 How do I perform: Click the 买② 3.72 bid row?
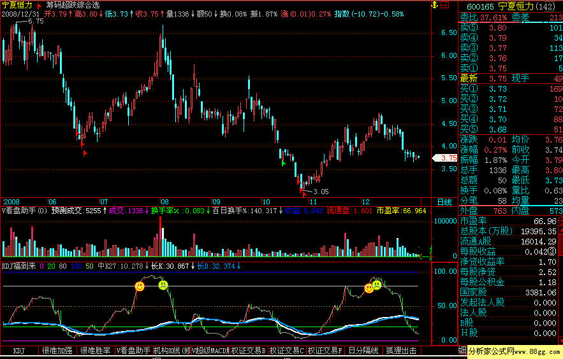click(511, 99)
